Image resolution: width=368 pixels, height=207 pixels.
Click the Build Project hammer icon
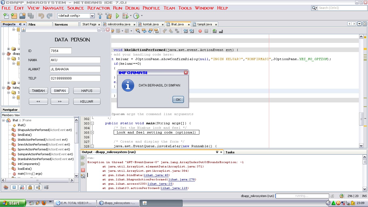[x=100, y=16]
